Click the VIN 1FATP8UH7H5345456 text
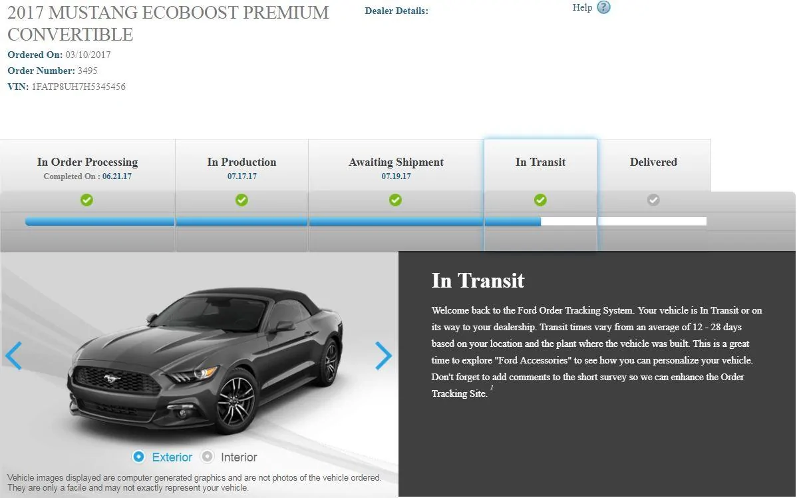Image resolution: width=797 pixels, height=498 pixels. click(66, 87)
